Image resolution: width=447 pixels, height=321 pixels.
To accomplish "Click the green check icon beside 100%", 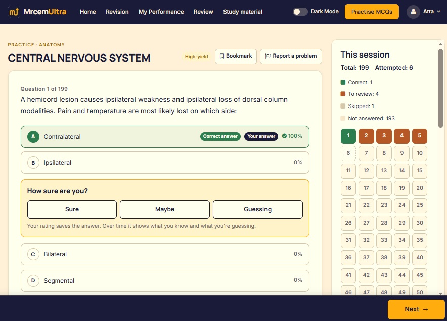I will coord(284,136).
